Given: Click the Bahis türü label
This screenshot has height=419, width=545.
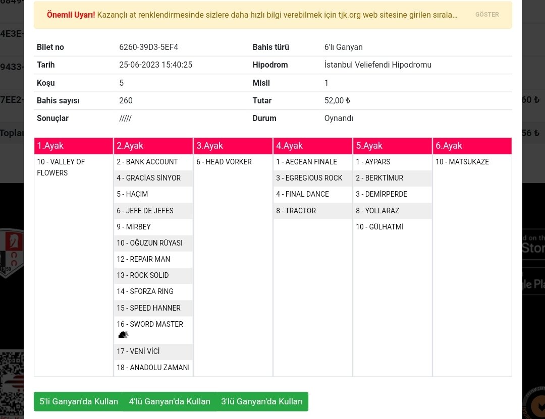Looking at the screenshot, I should pos(271,47).
